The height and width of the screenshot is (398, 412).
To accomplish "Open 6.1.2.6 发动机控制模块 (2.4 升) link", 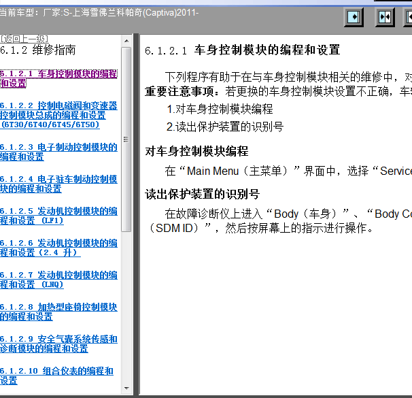I will (58, 248).
